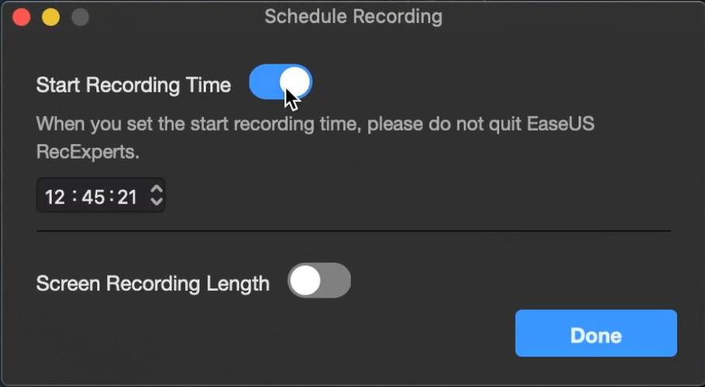Screen dimensions: 705x387
Task: Increase time with the stepper up arrow
Action: point(156,190)
